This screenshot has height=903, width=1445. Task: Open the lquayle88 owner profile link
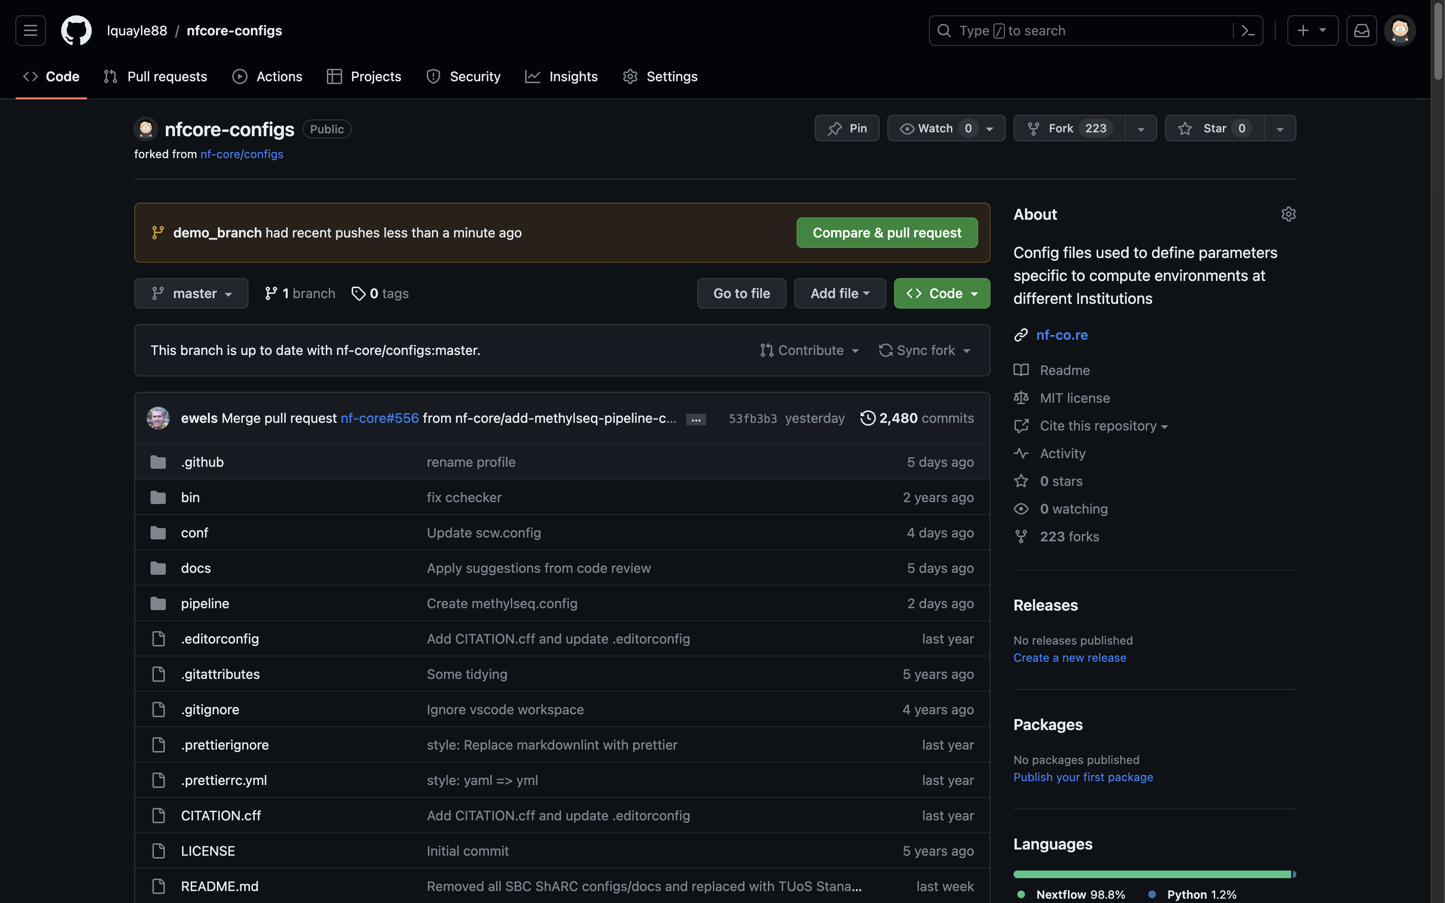tap(137, 31)
